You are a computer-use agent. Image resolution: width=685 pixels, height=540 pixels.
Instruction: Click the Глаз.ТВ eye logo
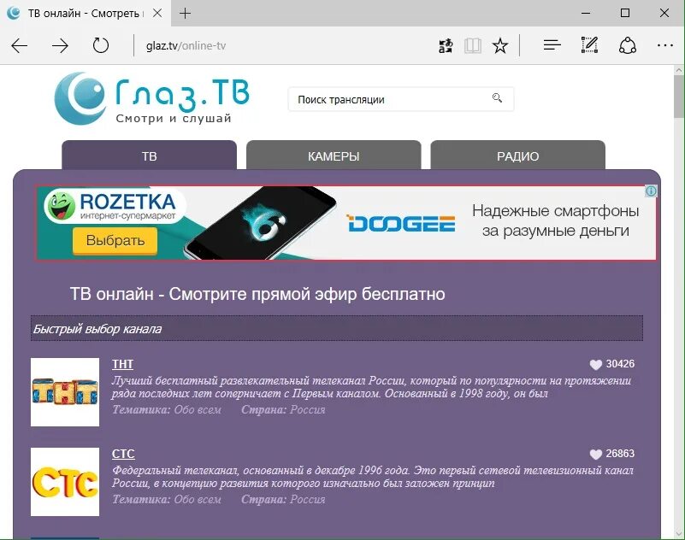point(80,98)
